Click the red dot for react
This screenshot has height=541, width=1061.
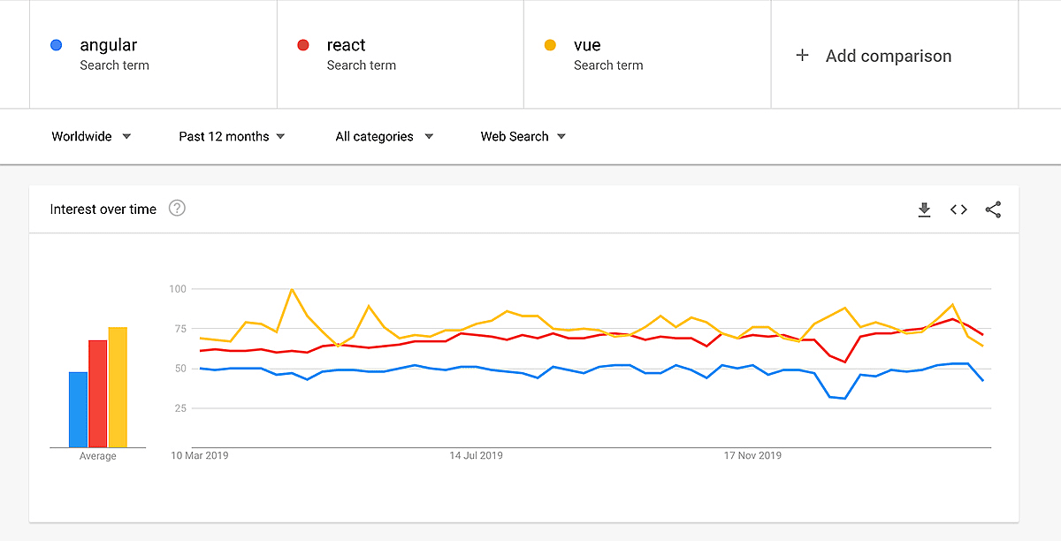303,45
